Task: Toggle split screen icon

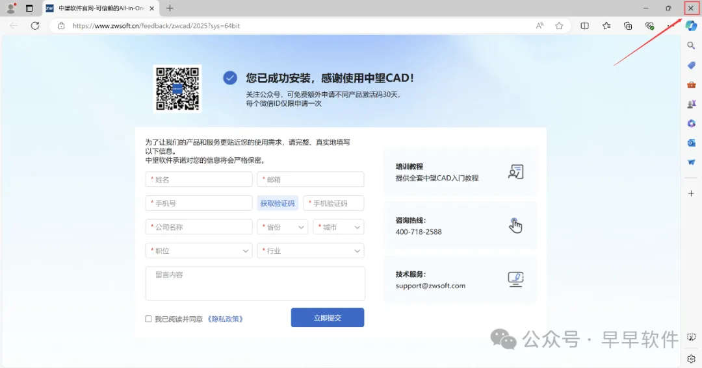Action: pos(585,26)
